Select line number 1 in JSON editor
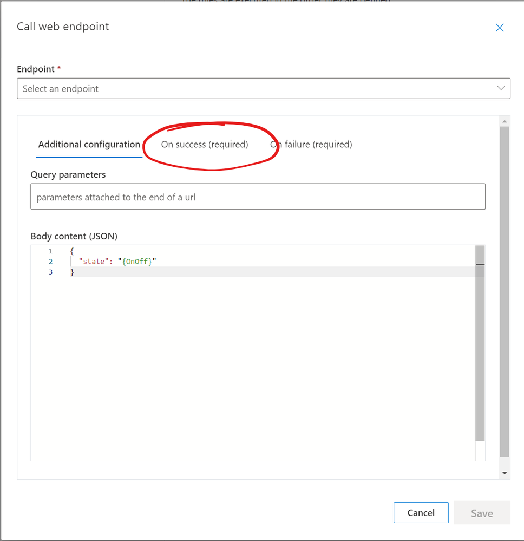Image resolution: width=524 pixels, height=541 pixels. (x=50, y=251)
